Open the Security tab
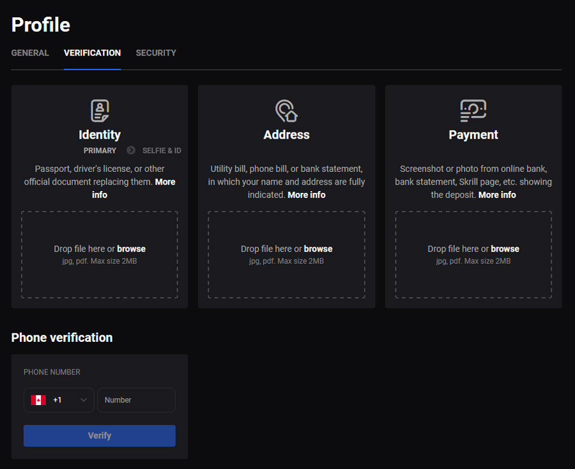Screen dimensions: 575x469 tap(156, 53)
